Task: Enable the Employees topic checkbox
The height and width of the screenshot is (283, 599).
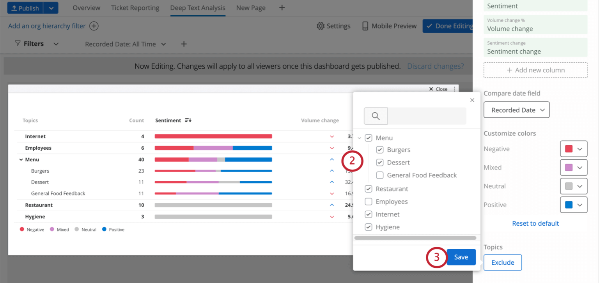Action: tap(368, 202)
